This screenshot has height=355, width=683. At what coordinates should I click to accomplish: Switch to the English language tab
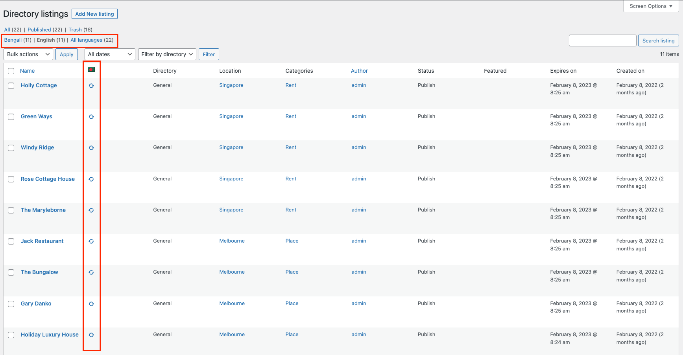pyautogui.click(x=51, y=40)
